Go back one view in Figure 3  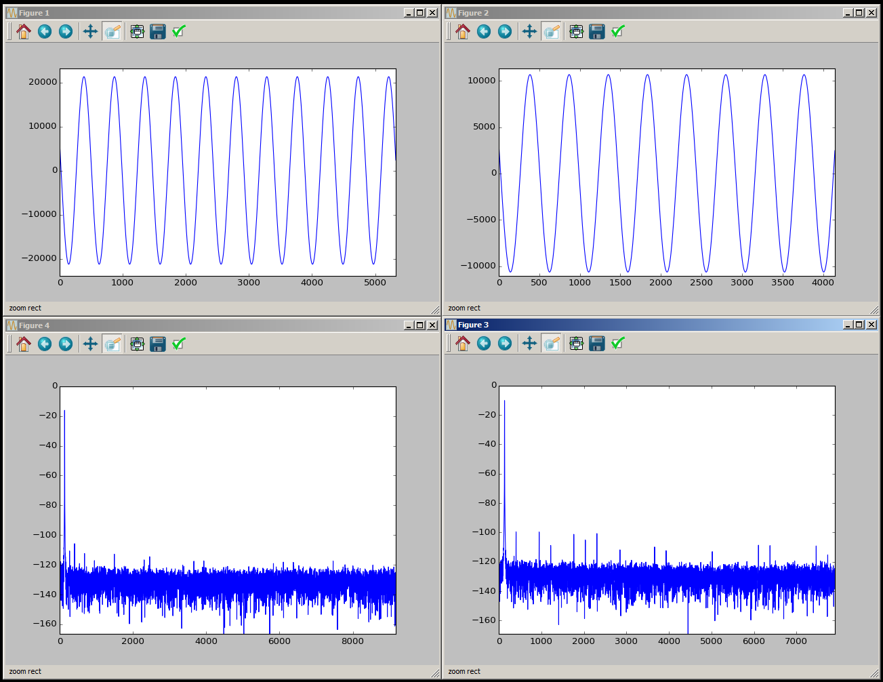coord(484,344)
